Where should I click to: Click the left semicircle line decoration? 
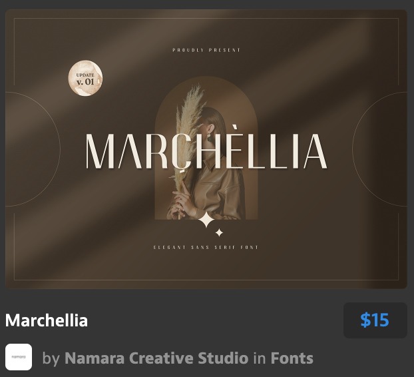point(33,149)
